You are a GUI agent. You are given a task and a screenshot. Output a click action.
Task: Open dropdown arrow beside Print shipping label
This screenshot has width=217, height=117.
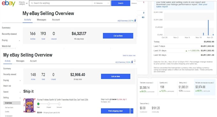coord(132,111)
